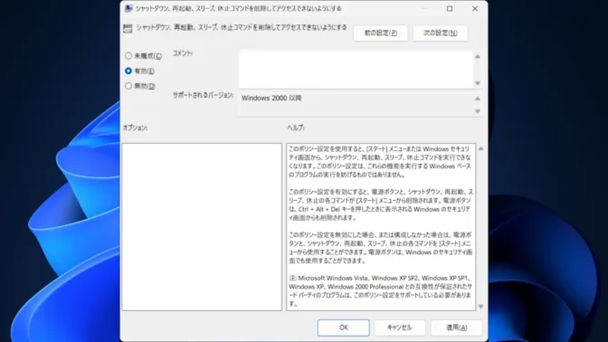Click inside the empty options pane
Viewport: 608px width, 342px height.
click(202, 227)
